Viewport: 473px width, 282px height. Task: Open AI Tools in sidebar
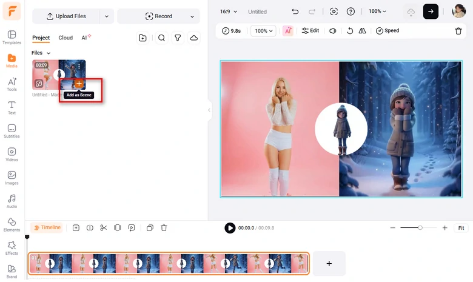[x=12, y=84]
